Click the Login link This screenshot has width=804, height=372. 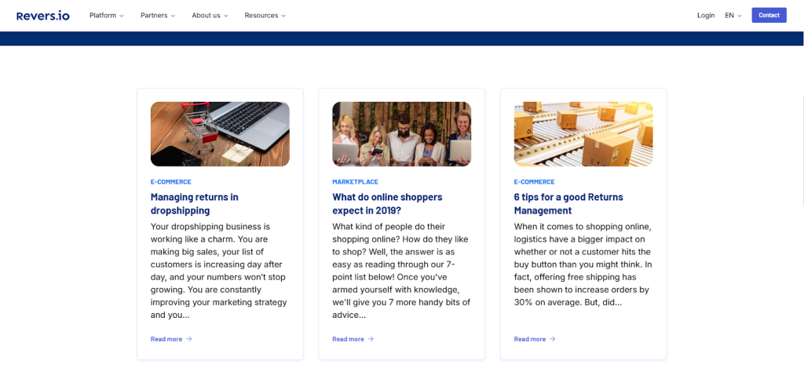(706, 16)
